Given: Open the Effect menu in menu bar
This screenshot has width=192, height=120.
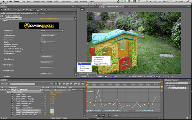Looking at the screenshot, I should [57, 1].
